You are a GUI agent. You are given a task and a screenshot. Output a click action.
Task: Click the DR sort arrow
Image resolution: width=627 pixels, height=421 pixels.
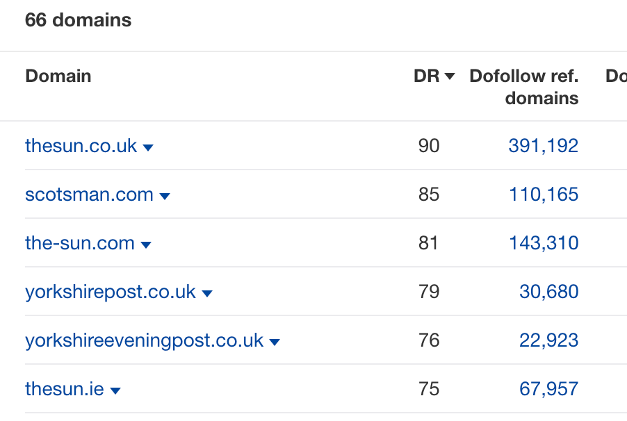coord(449,76)
